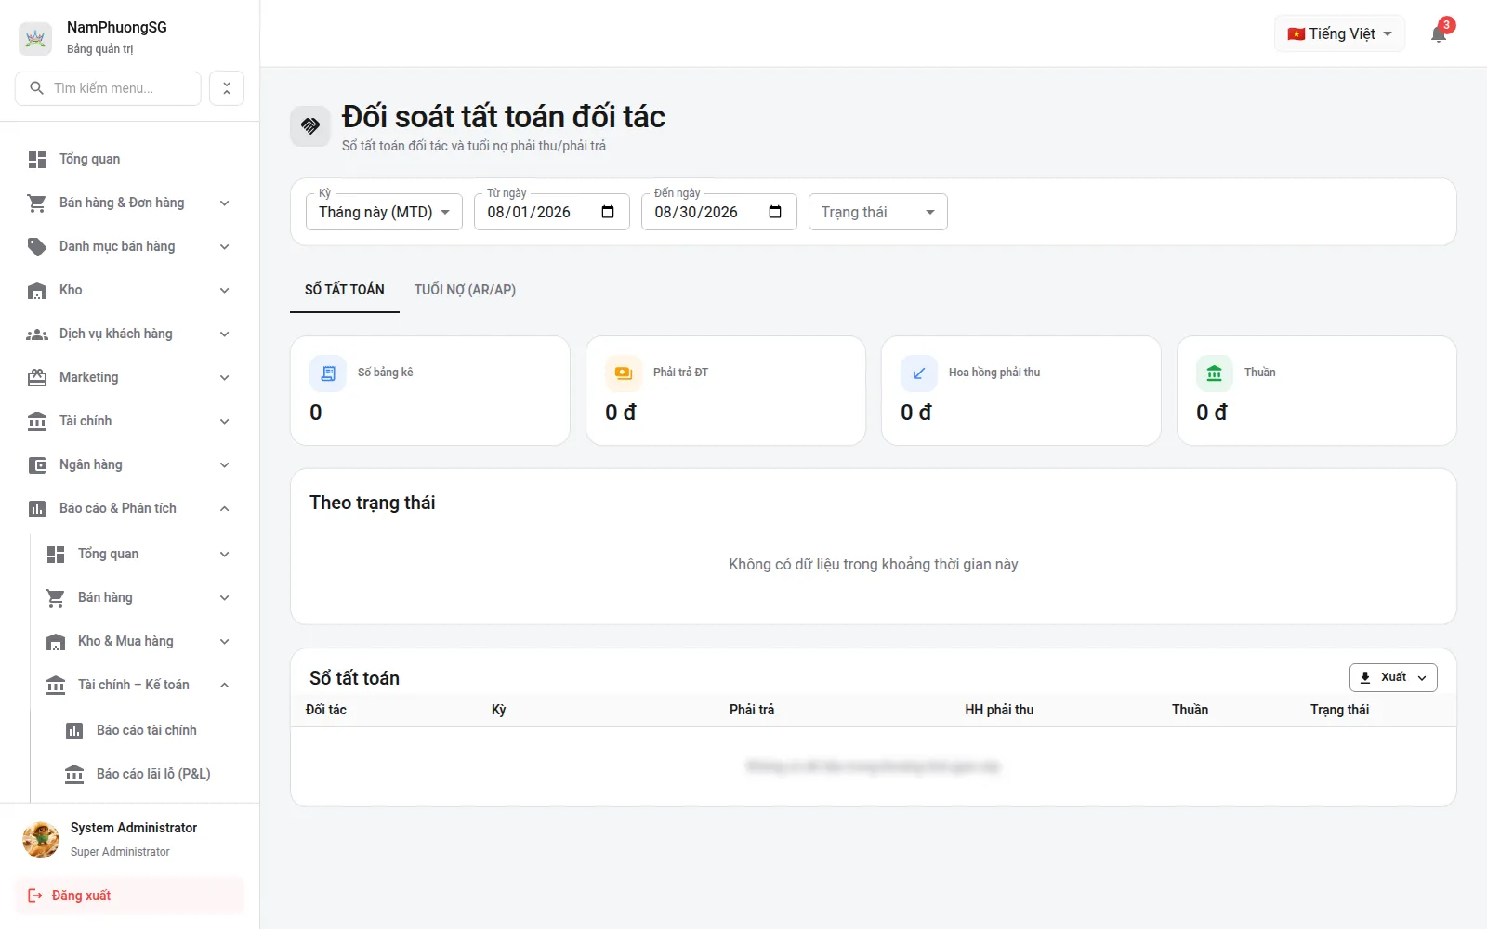
Task: Click the Marketing briefcase icon
Action: [37, 378]
